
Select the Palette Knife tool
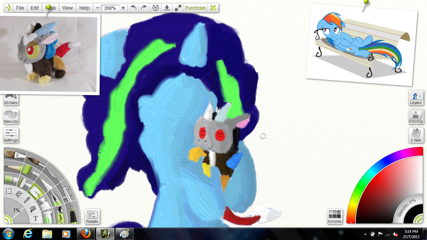click(x=54, y=174)
